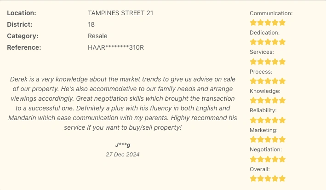Click the review date 27 Dec 2024
326x190 pixels.
(122, 155)
